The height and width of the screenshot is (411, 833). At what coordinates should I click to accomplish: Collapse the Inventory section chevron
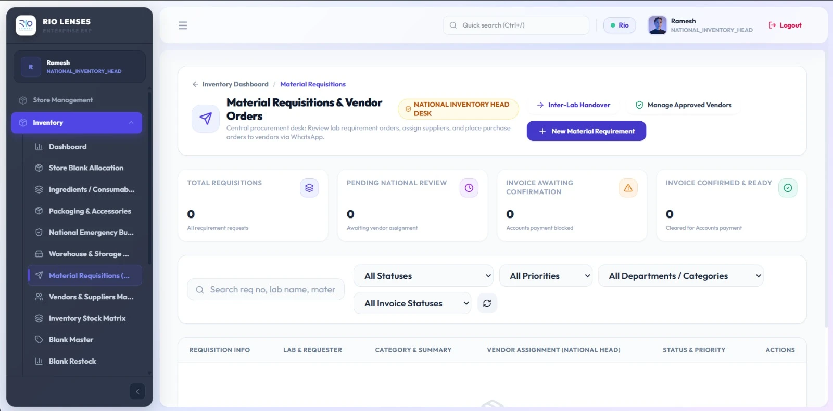(131, 123)
